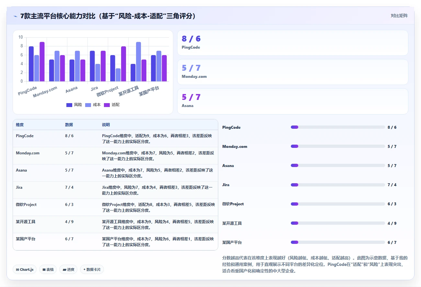Click the 8 / 6 value in the table

pyautogui.click(x=69, y=136)
